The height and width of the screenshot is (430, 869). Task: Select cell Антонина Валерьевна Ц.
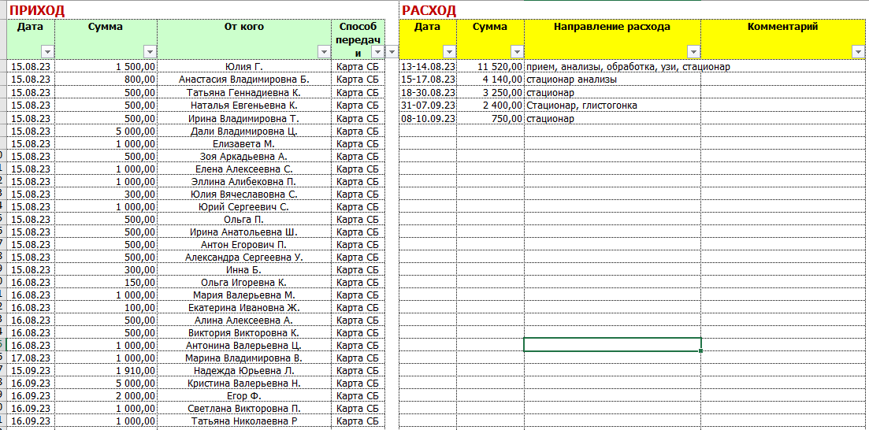tap(244, 345)
